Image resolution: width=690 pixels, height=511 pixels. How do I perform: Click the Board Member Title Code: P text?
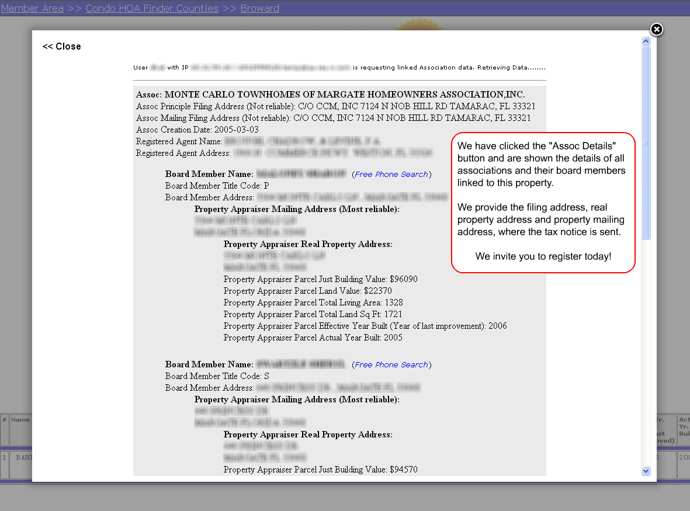pos(217,186)
